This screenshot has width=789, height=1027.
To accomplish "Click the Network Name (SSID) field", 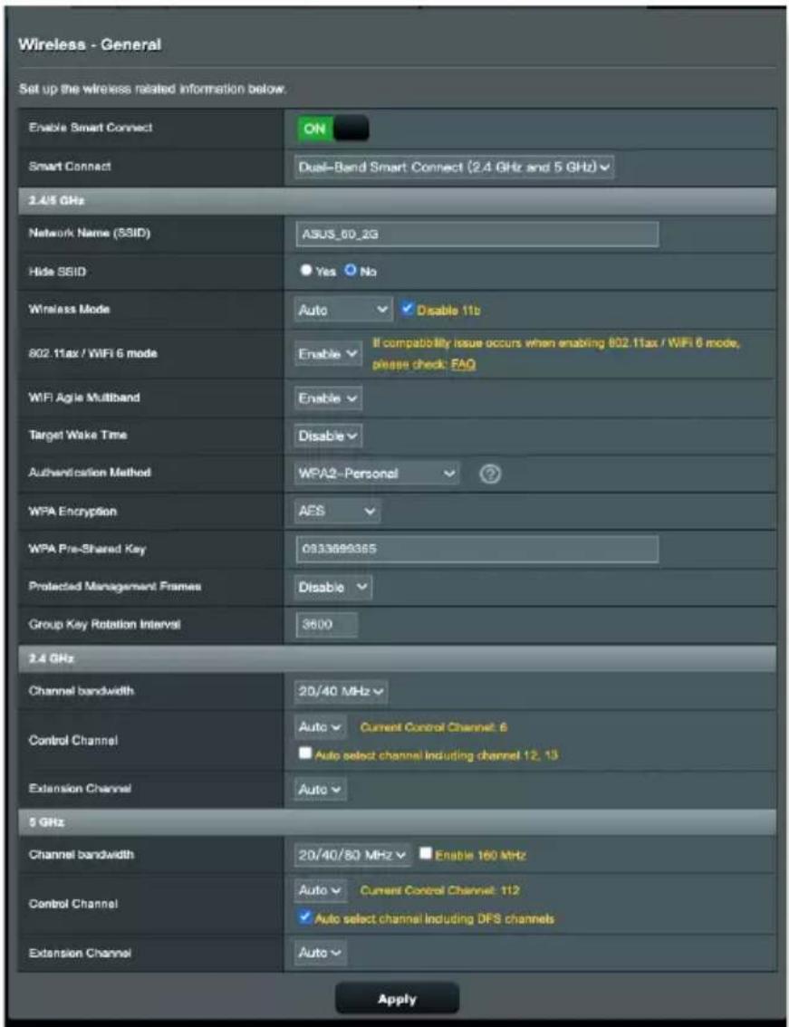I will 477,234.
